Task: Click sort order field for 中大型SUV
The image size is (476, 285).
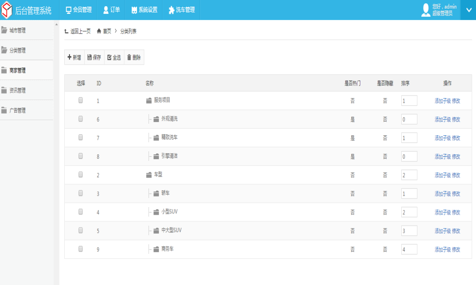Action: (409, 231)
